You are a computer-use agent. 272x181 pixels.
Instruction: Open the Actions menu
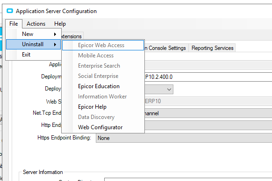click(36, 24)
